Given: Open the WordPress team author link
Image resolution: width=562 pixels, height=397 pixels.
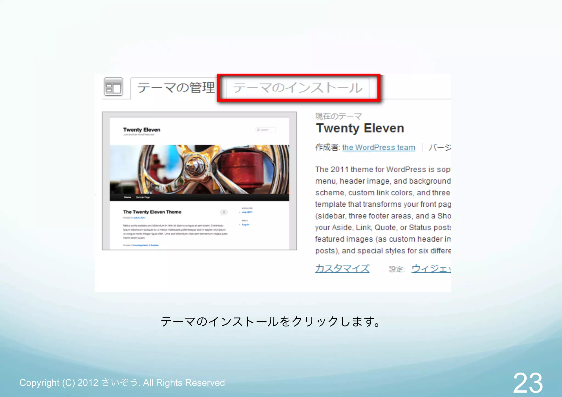Looking at the screenshot, I should pos(379,147).
